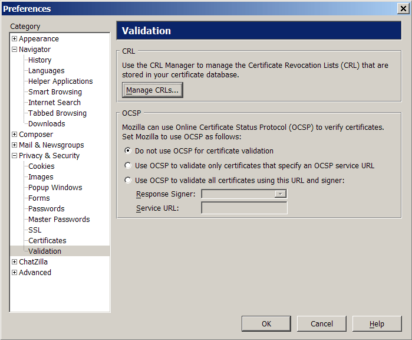Expand the Mail & Newsgroups category
The image size is (412, 340).
[15, 145]
